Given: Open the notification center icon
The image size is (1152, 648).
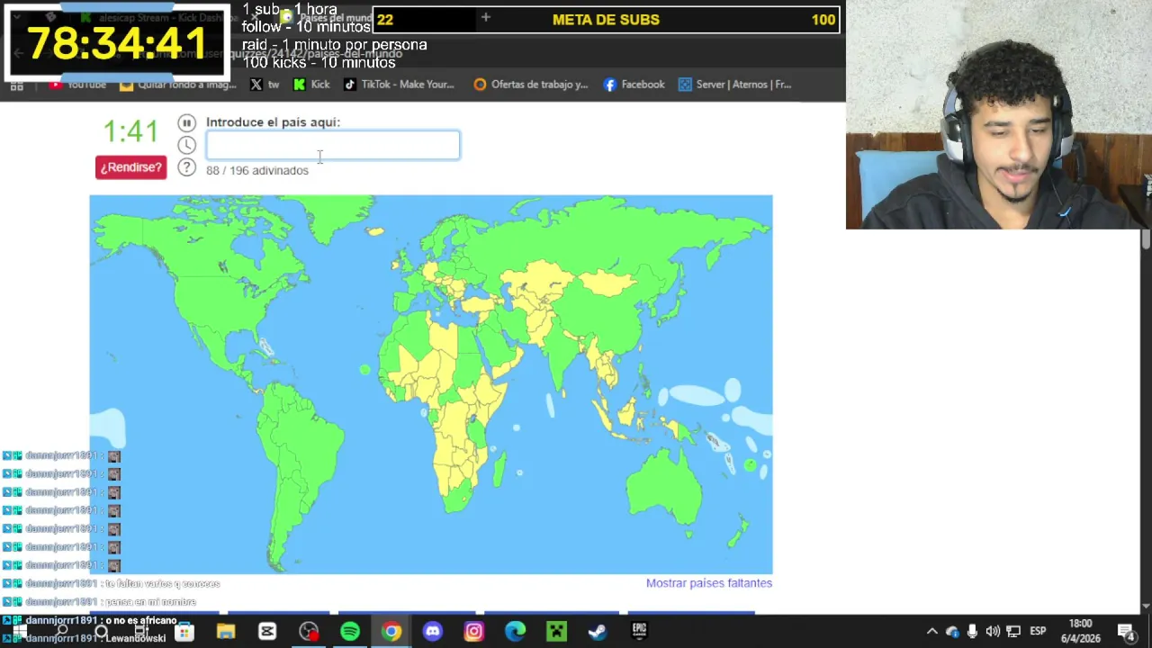Looking at the screenshot, I should [1125, 632].
